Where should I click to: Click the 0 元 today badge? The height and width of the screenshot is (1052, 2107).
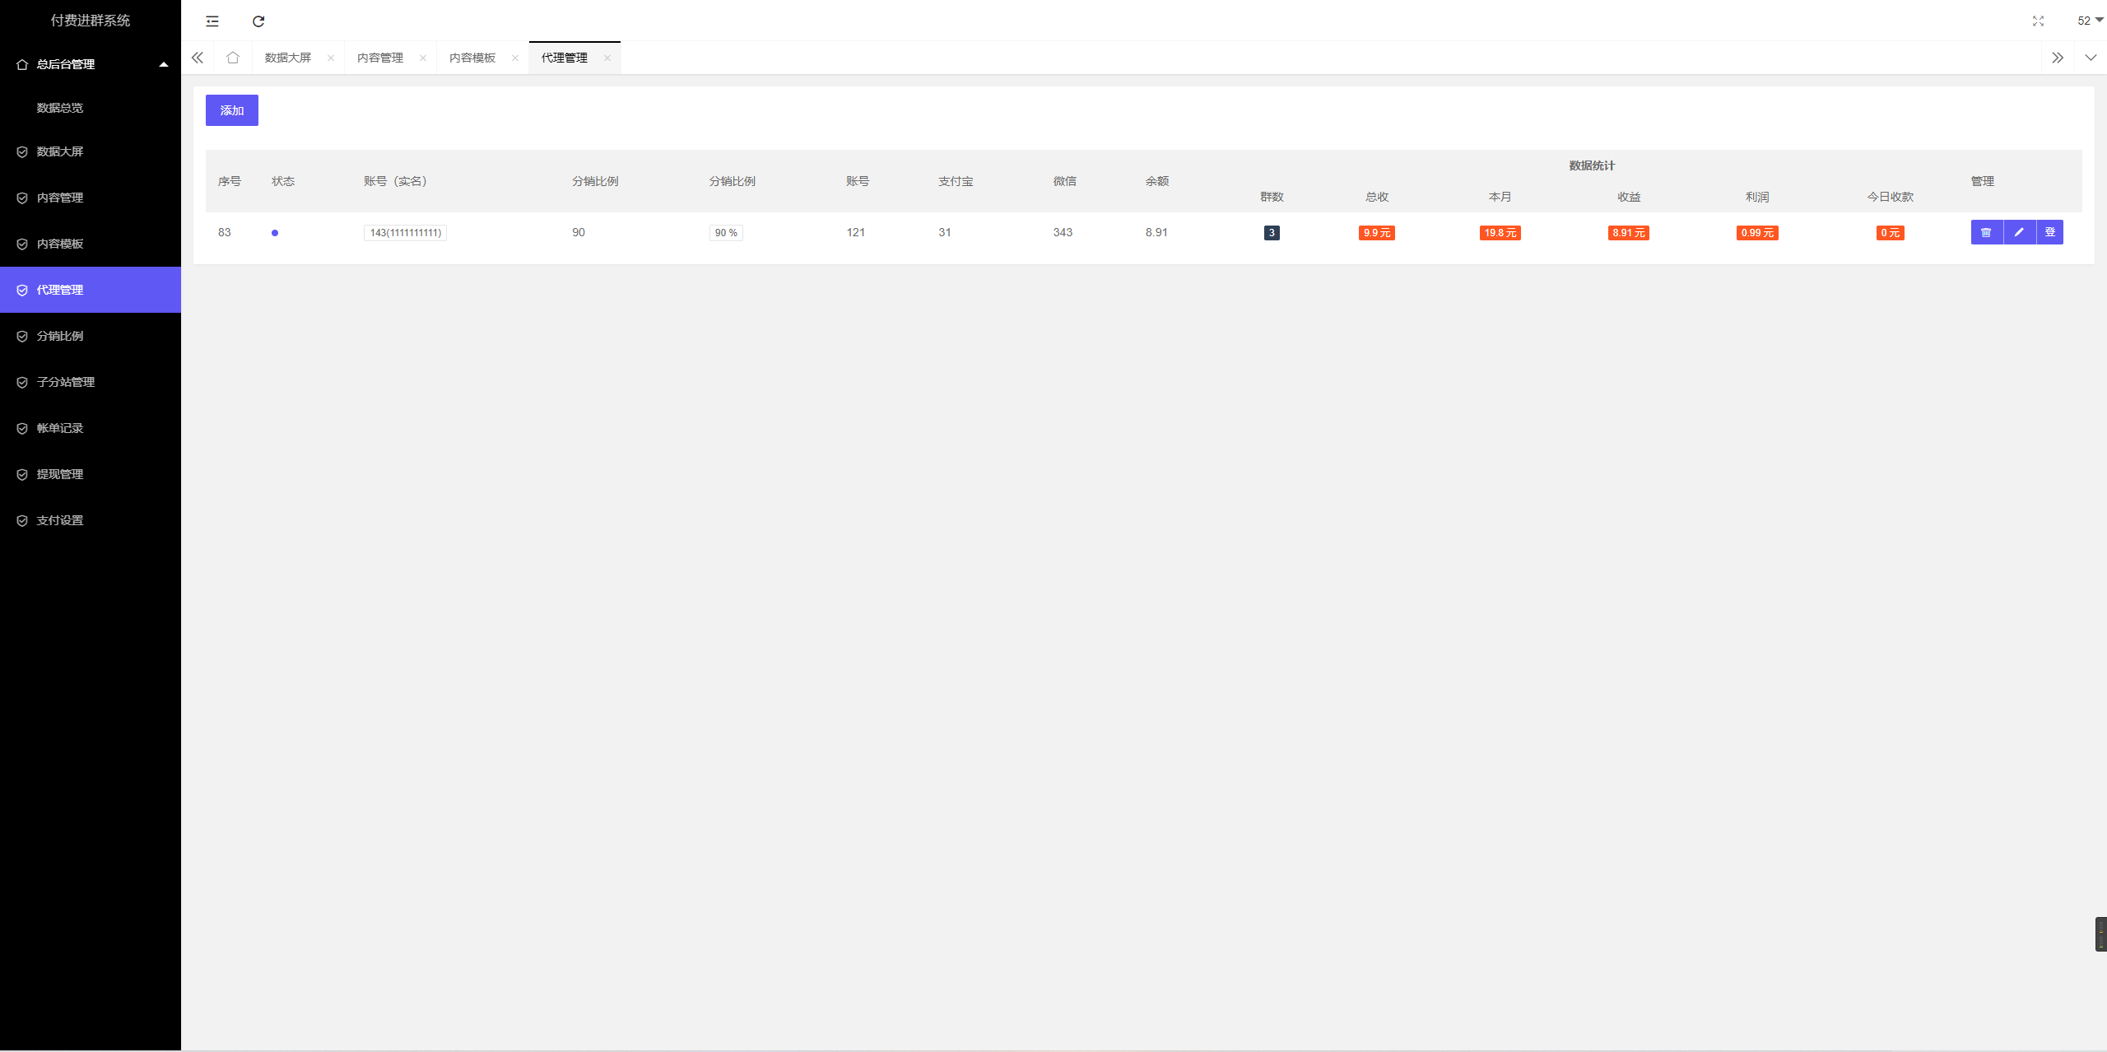1891,233
